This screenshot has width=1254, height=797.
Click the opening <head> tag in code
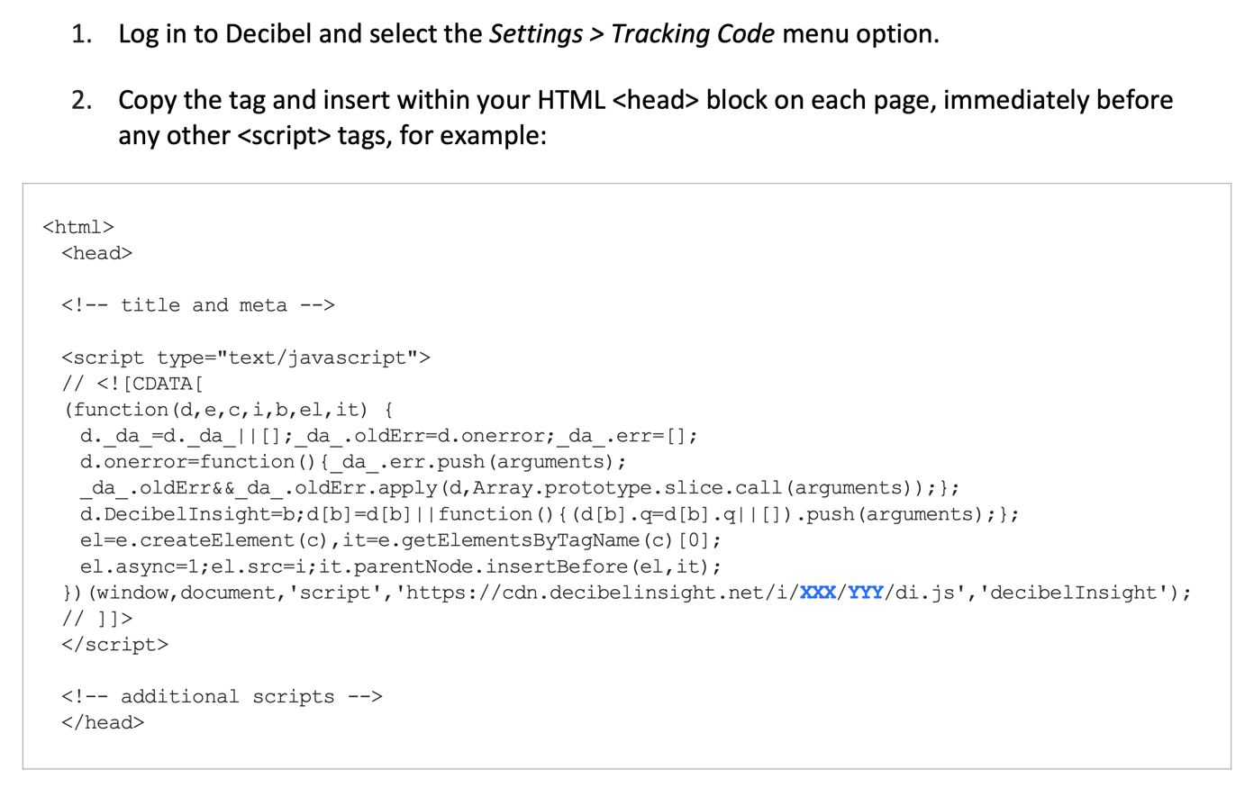pos(97,253)
